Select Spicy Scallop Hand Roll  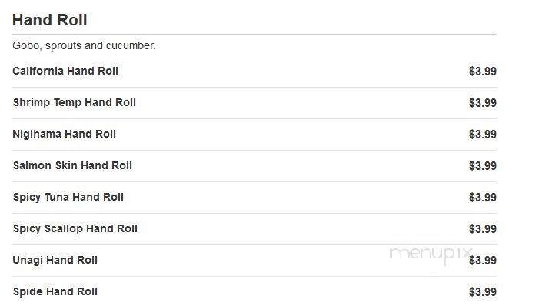pos(75,229)
